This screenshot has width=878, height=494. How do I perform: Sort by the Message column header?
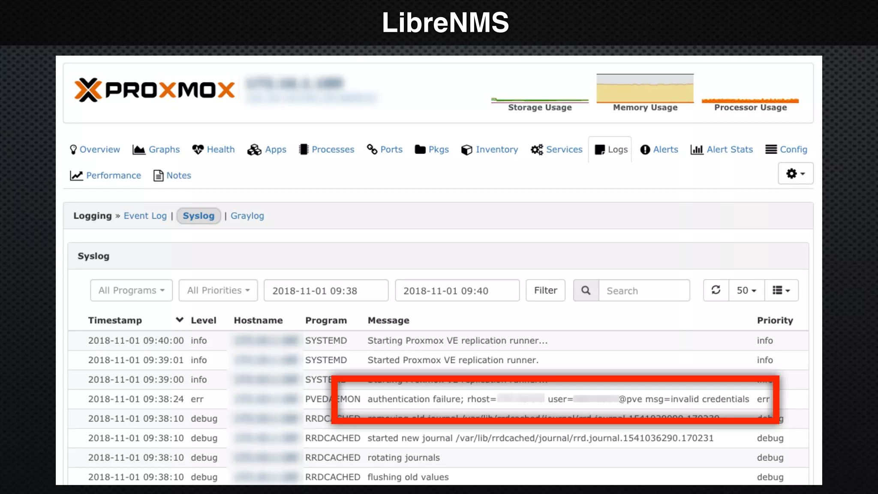[388, 320]
